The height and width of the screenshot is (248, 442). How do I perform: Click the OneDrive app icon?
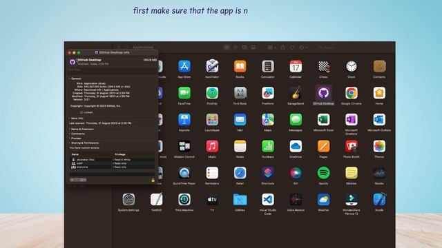(296, 147)
